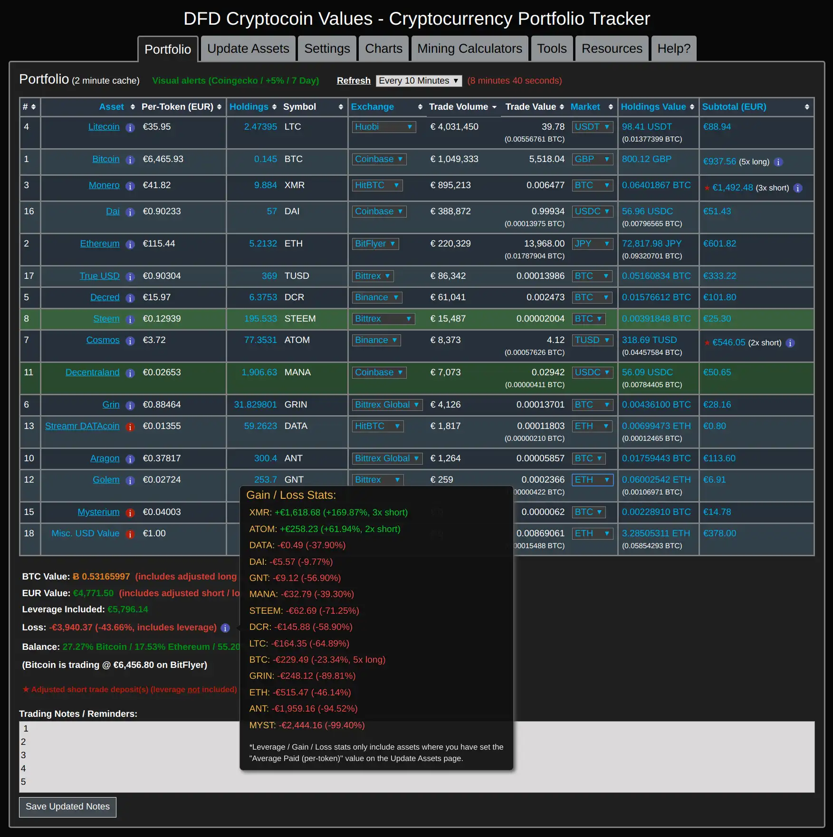The image size is (833, 837).
Task: Click Ethereum holdings value 5.2132
Action: tap(263, 244)
